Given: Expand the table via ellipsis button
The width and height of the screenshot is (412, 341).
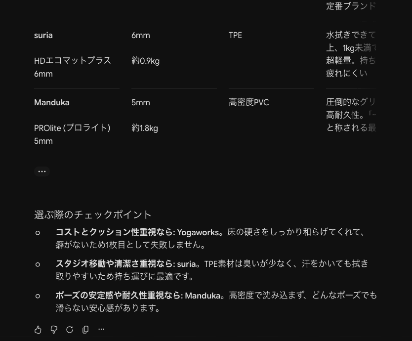Looking at the screenshot, I should tap(42, 171).
